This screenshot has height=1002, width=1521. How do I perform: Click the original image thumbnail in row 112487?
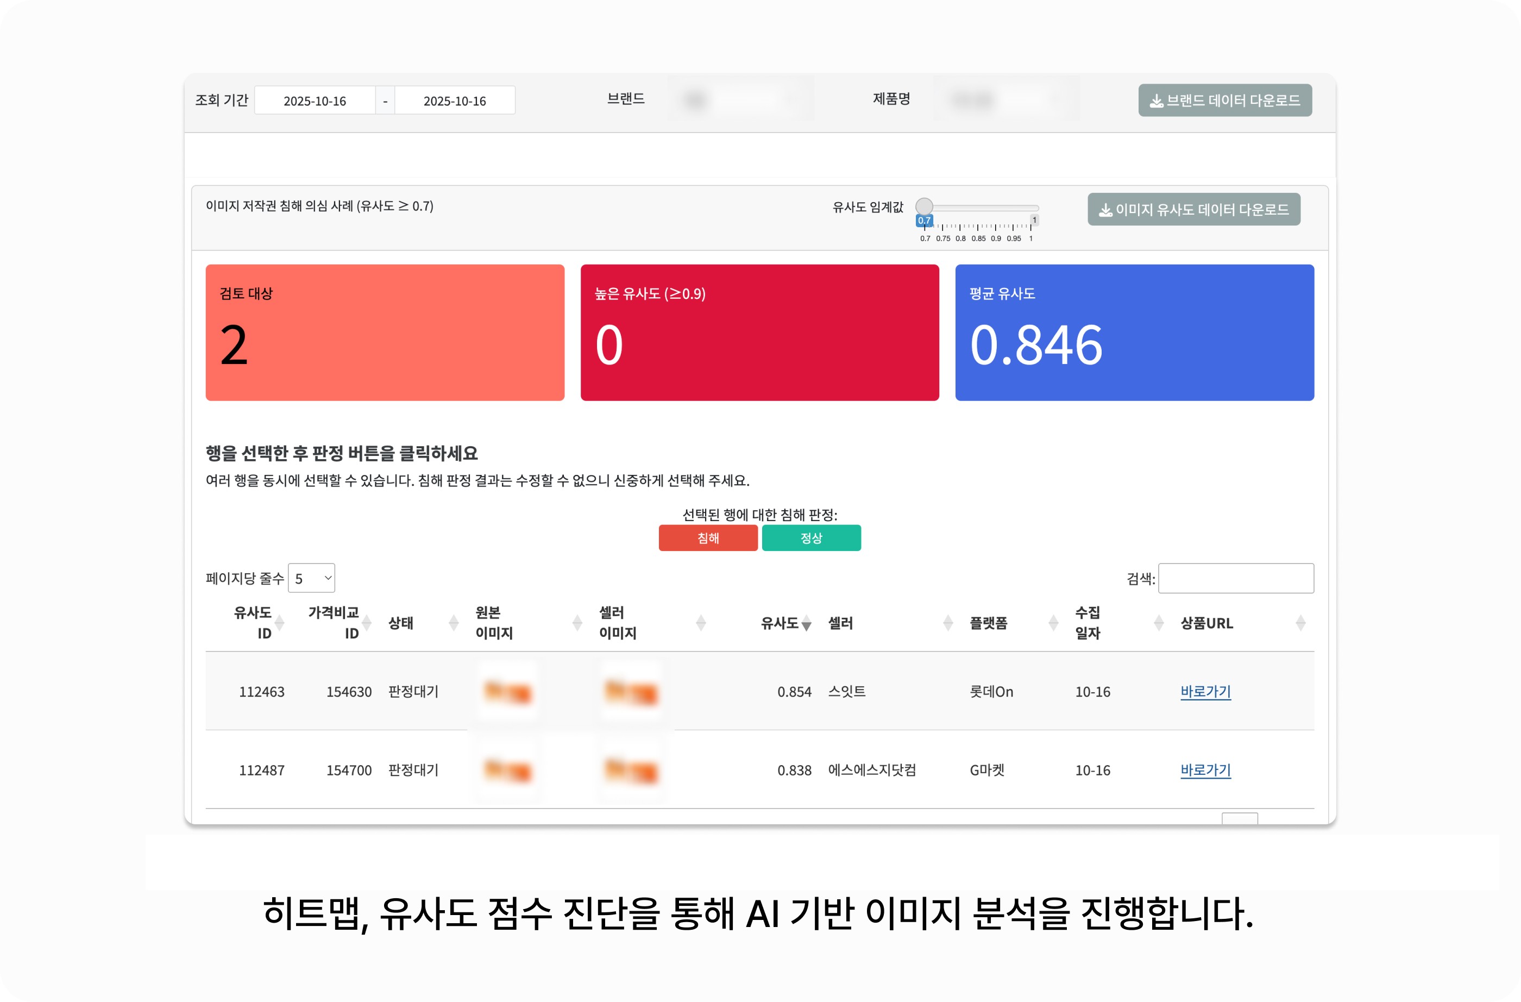pyautogui.click(x=507, y=771)
